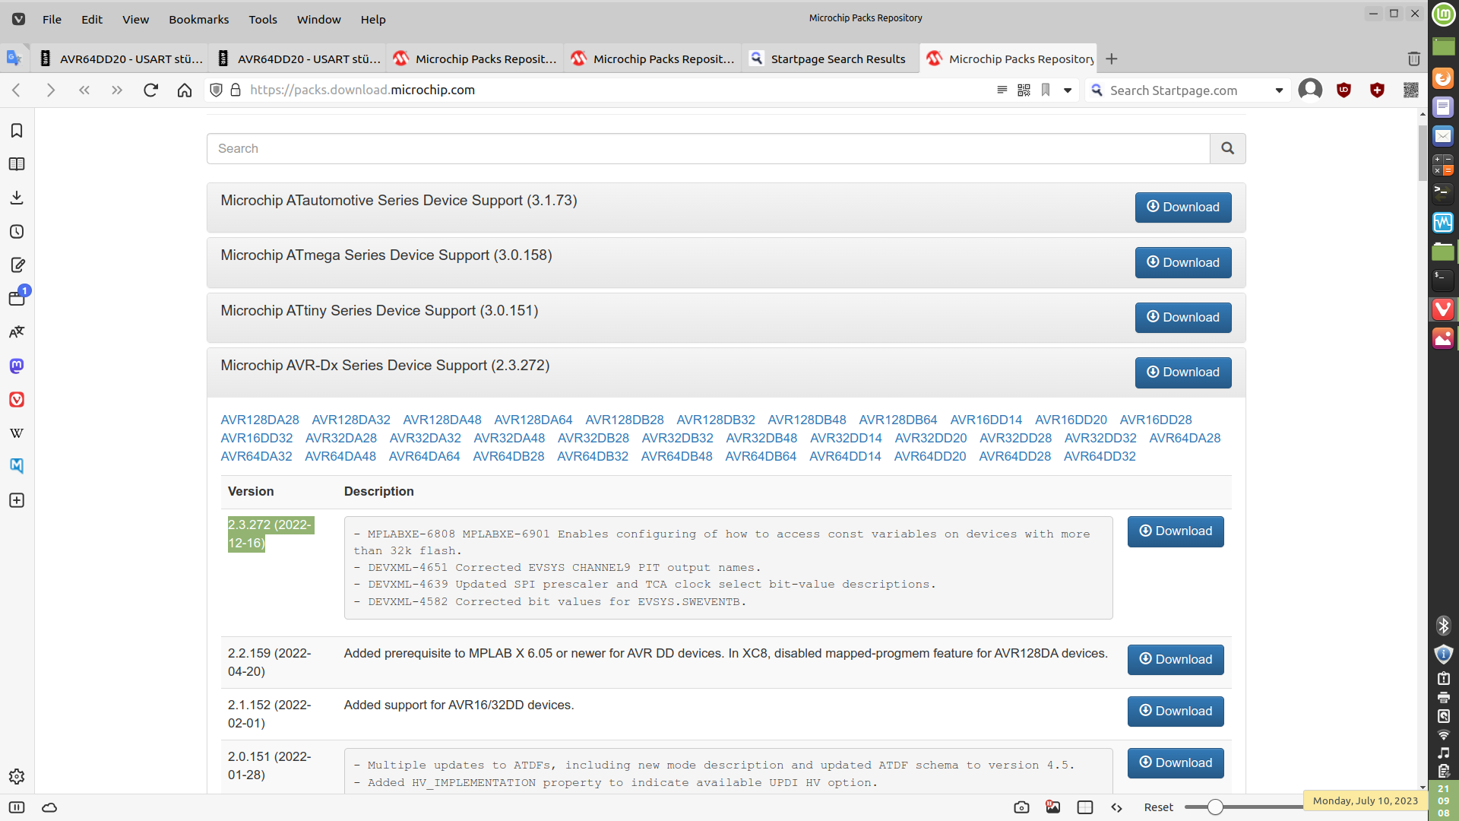Switch to the Startpage Search Results tab
The height and width of the screenshot is (821, 1459).
830,59
